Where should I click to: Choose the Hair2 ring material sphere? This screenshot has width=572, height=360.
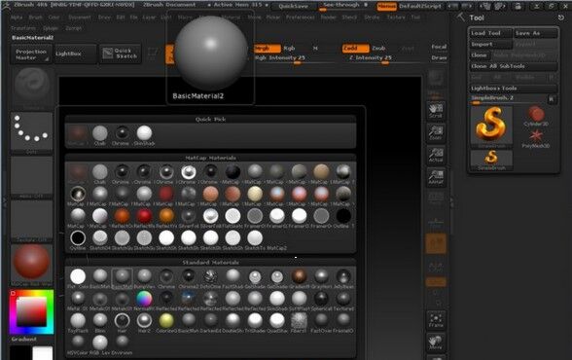click(x=144, y=320)
